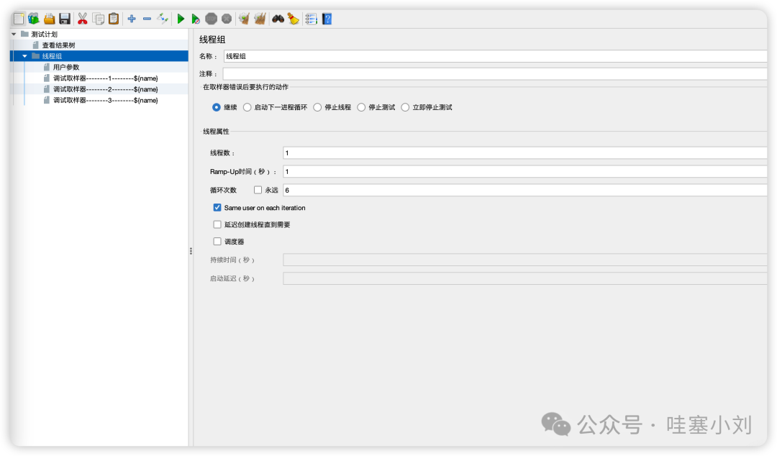Select 调试取样器 number 3 in tree
Image resolution: width=777 pixels, height=456 pixels.
pos(106,100)
